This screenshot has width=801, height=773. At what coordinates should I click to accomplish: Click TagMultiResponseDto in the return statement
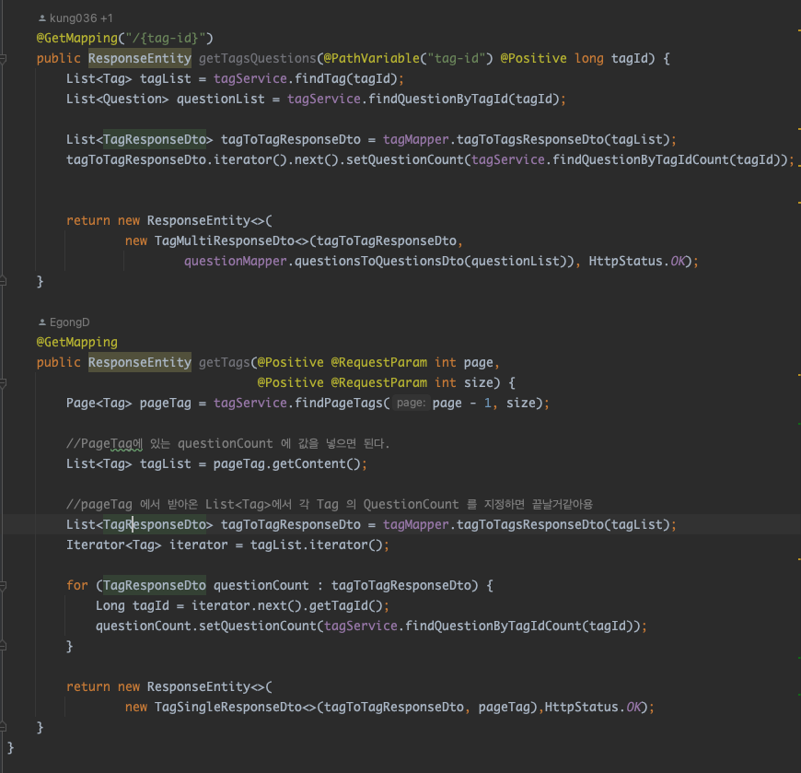pyautogui.click(x=225, y=241)
